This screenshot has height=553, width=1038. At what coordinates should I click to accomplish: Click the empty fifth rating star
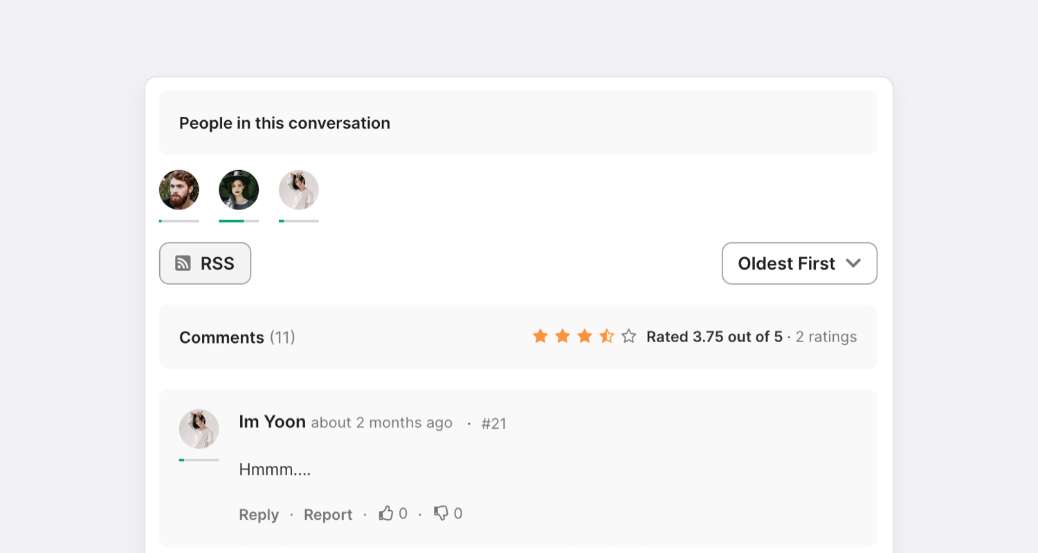coord(628,336)
